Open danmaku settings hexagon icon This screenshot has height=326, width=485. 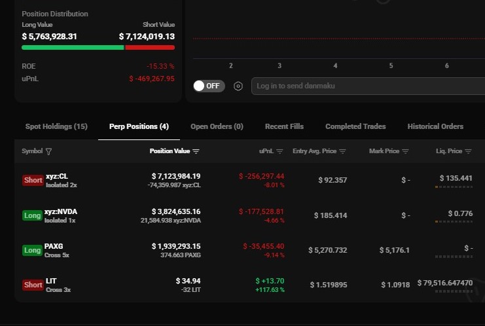(x=238, y=86)
